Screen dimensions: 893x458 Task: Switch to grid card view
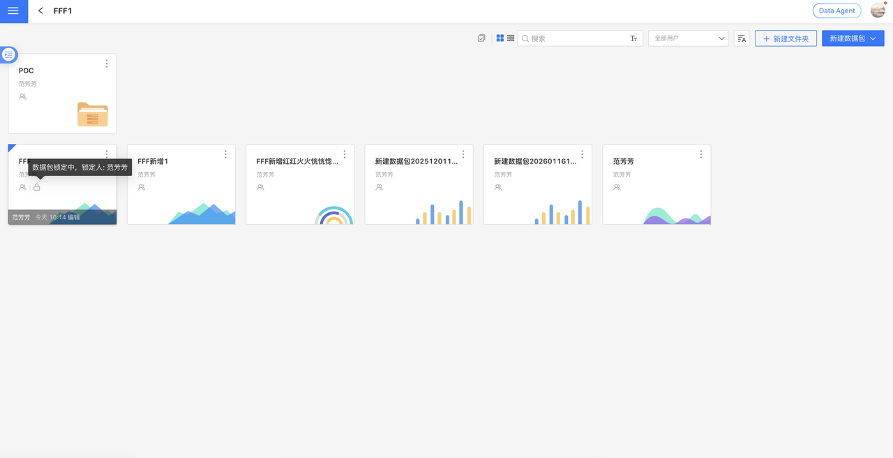[500, 38]
